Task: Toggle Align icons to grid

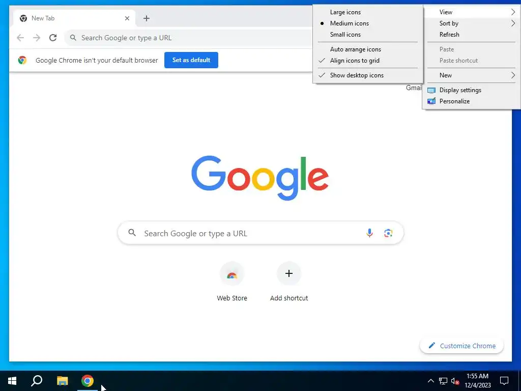Action: point(368,61)
